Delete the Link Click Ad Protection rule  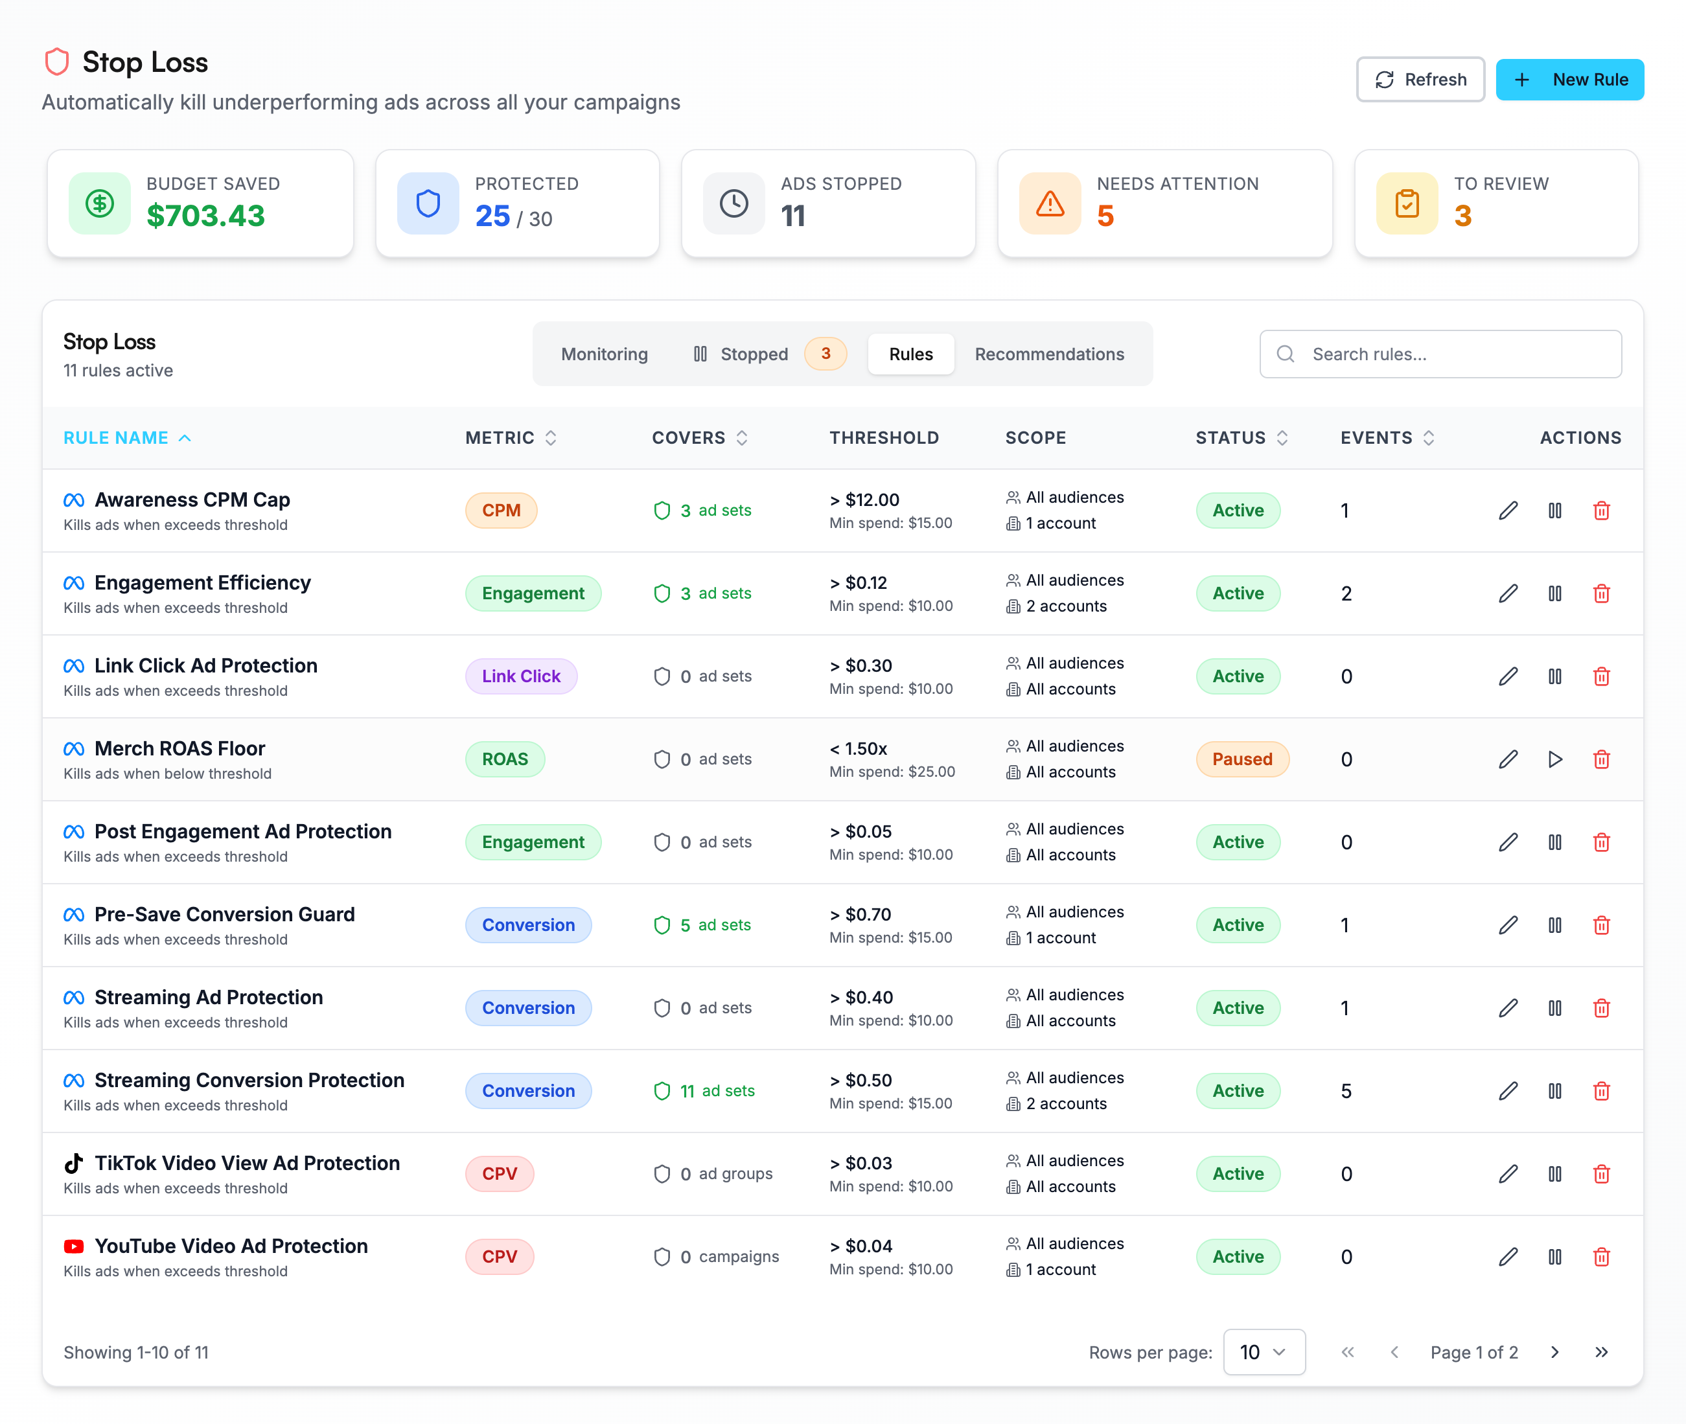(1602, 676)
